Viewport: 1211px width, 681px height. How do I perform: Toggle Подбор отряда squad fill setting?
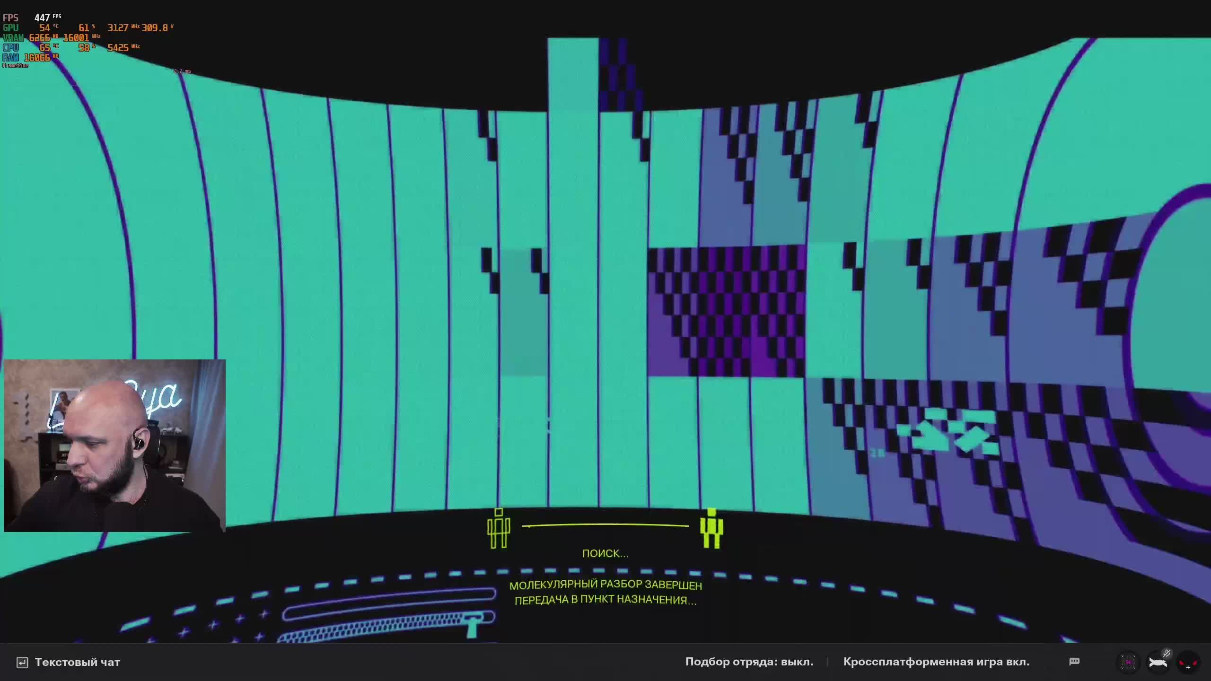pos(749,662)
